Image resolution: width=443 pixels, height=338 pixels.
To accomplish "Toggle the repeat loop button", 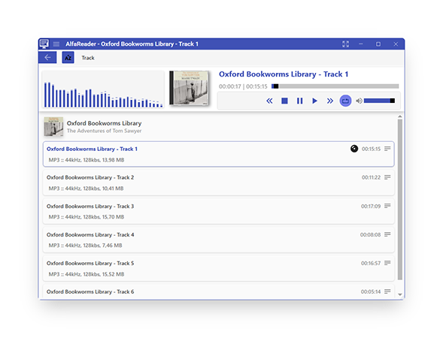I will (x=345, y=101).
